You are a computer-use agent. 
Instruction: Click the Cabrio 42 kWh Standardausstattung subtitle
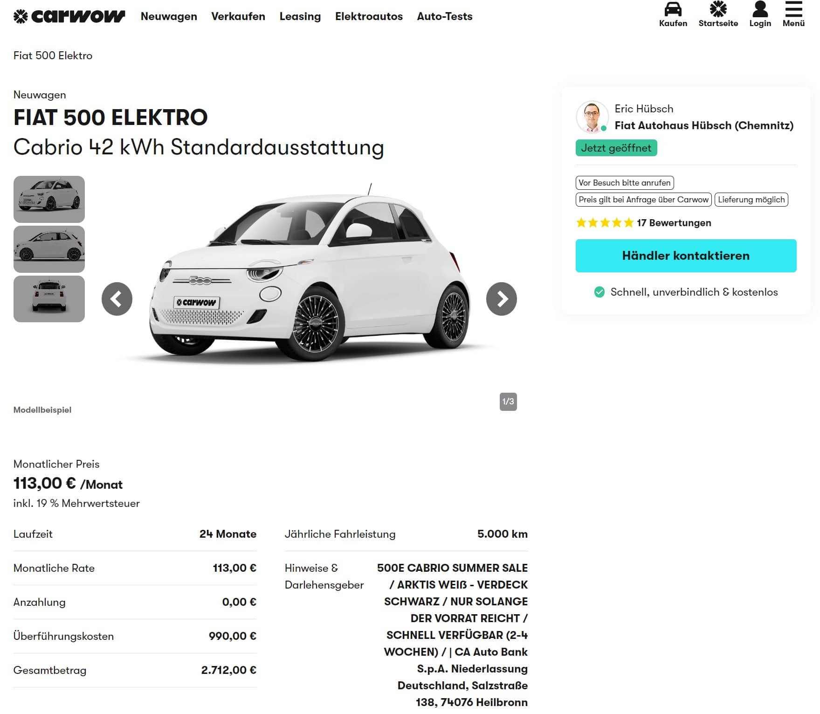tap(199, 147)
